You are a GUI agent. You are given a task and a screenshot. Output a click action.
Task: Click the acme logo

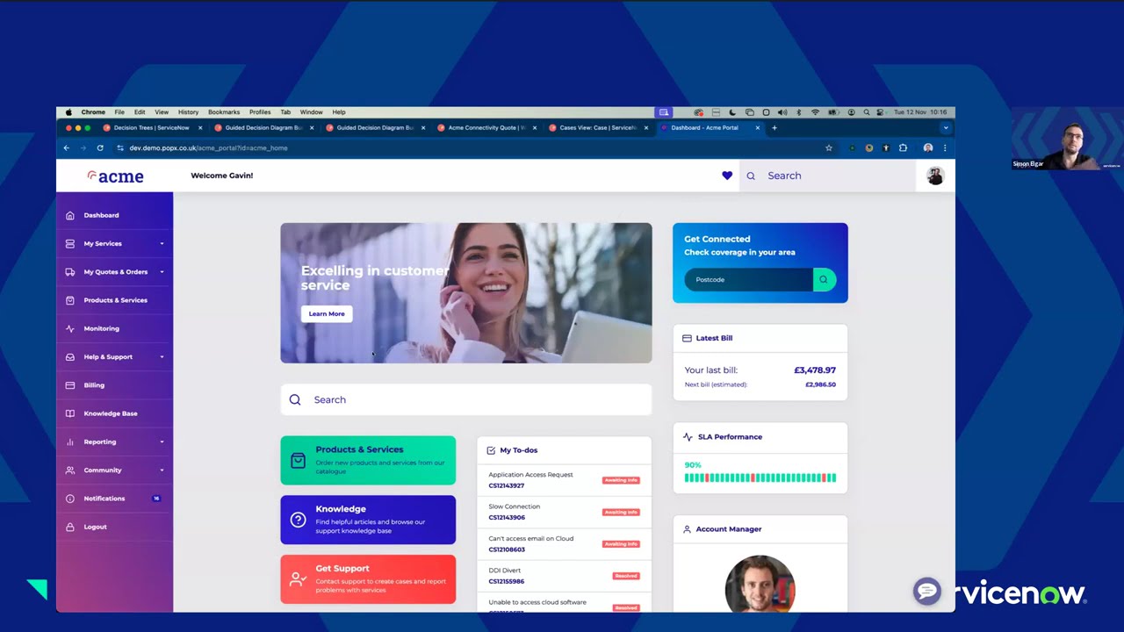coord(115,176)
